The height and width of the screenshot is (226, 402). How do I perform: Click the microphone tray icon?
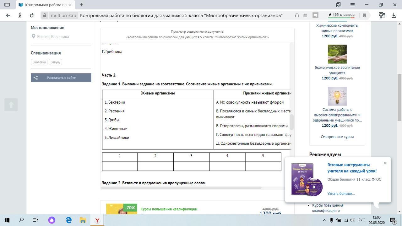[331, 220]
